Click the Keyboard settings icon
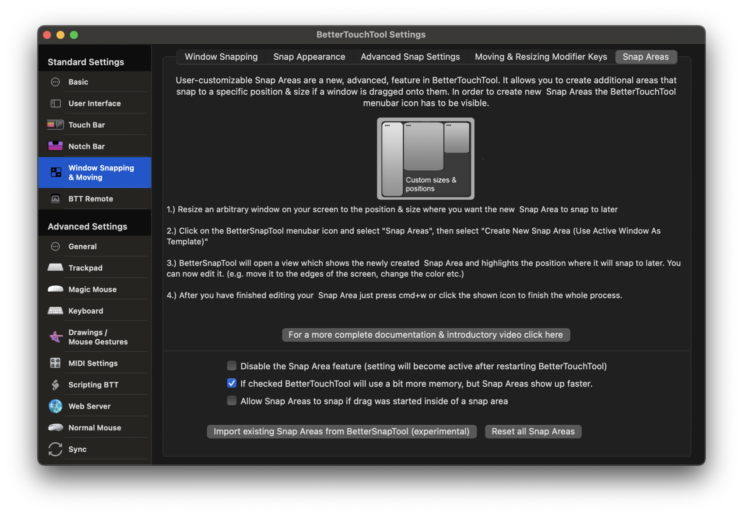Screen dimensions: 743x515 55,310
